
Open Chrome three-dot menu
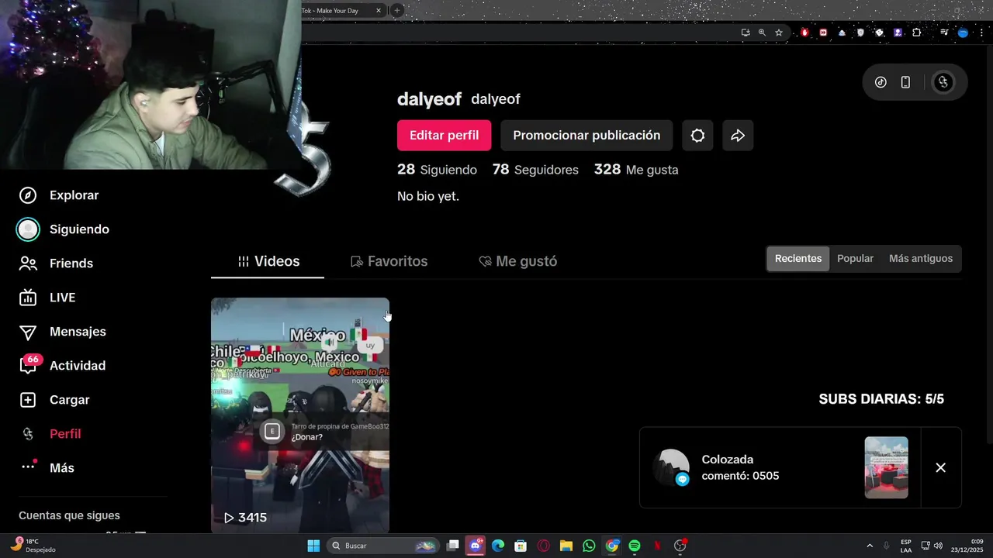981,33
